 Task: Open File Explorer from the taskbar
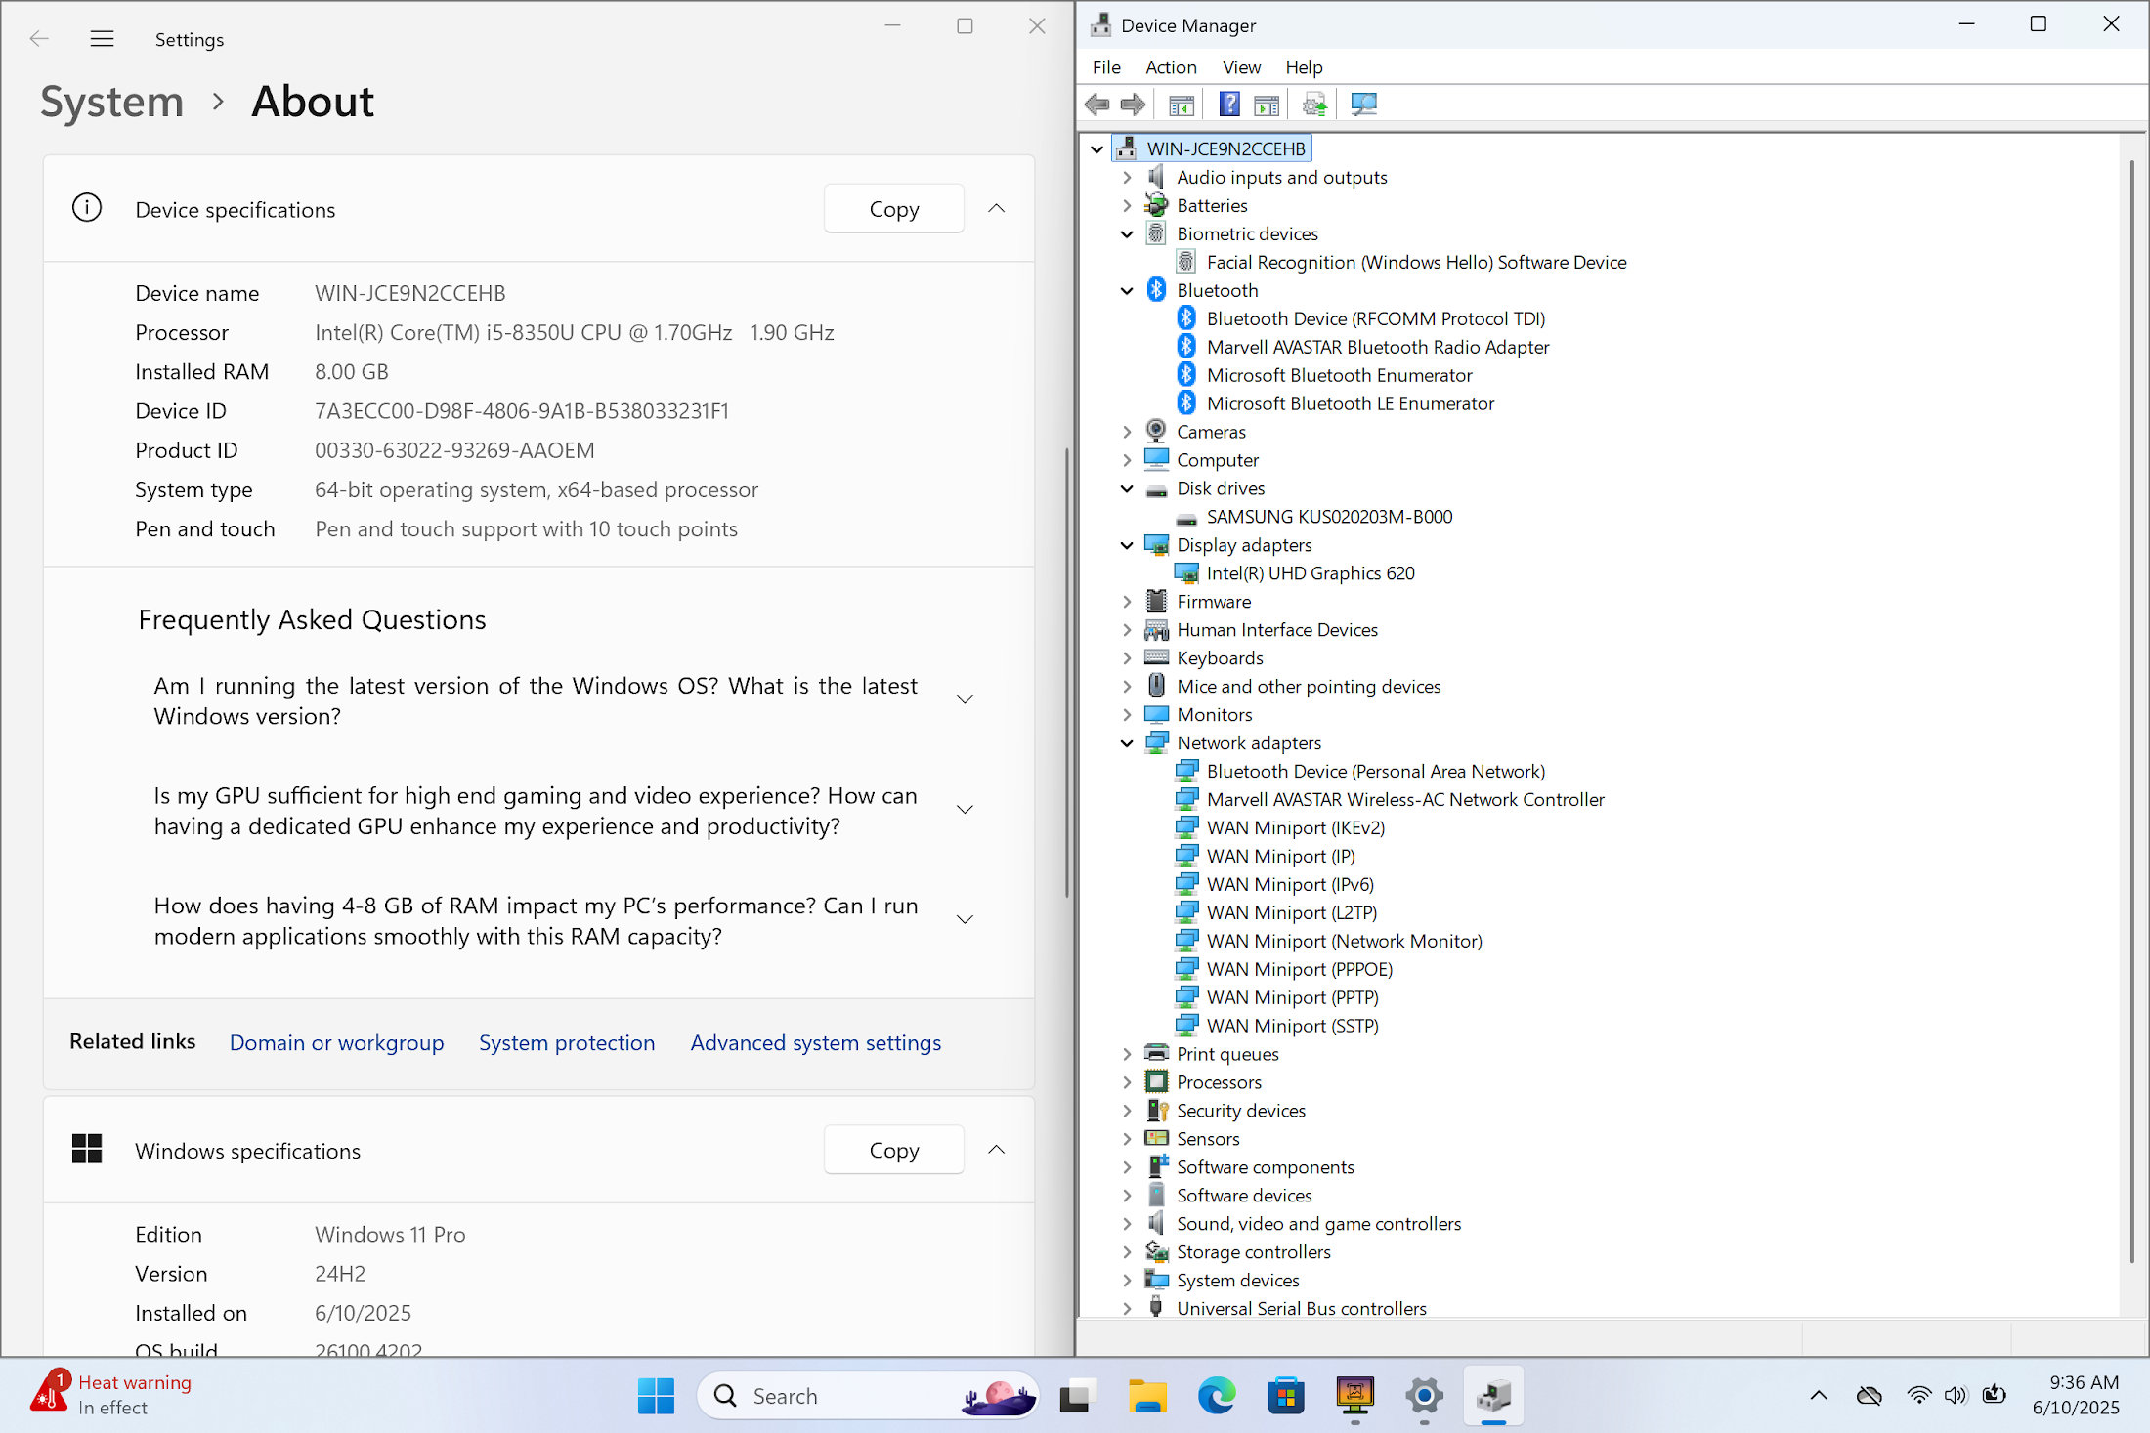click(x=1147, y=1396)
